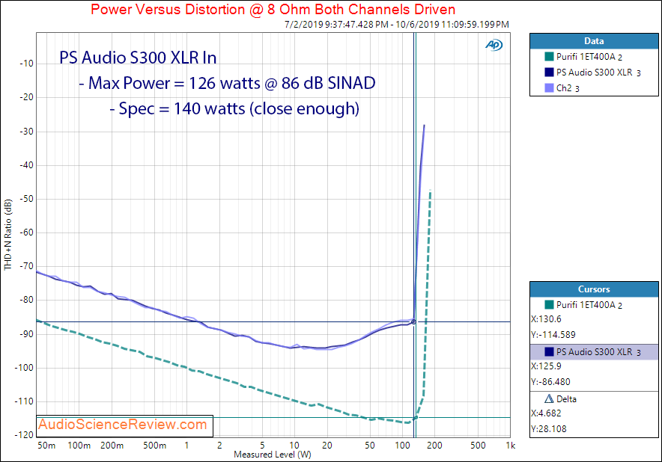Click the Y:-114.589 cursor value

pos(553,335)
